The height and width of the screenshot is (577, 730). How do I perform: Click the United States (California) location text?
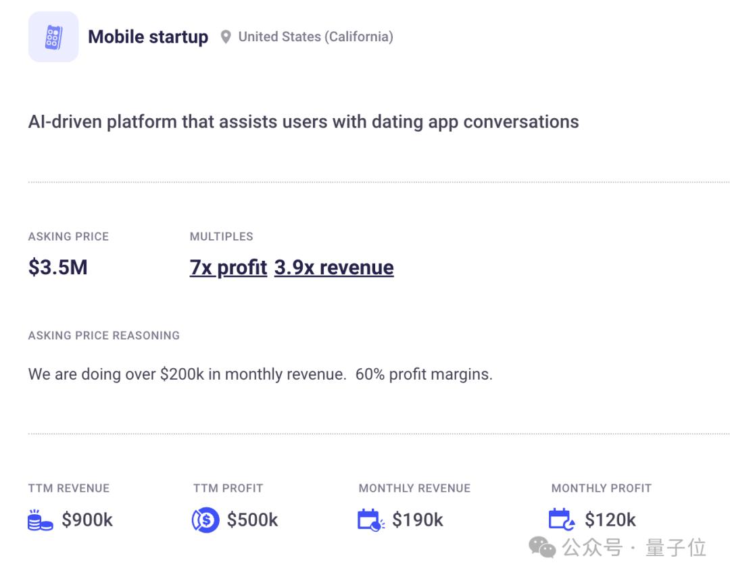point(316,37)
